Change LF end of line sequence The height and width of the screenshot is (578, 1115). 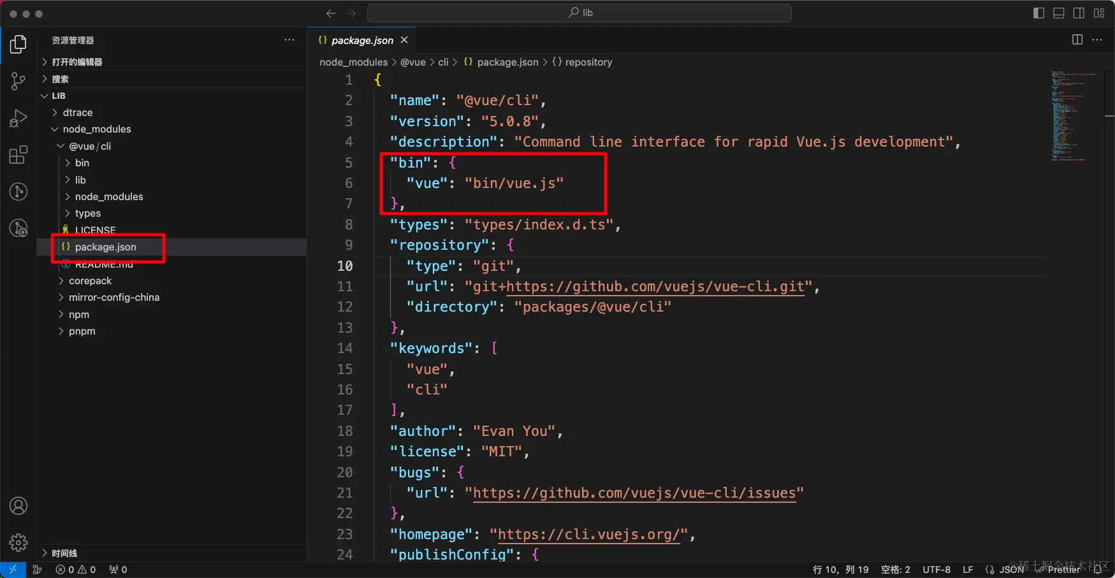[x=968, y=570]
